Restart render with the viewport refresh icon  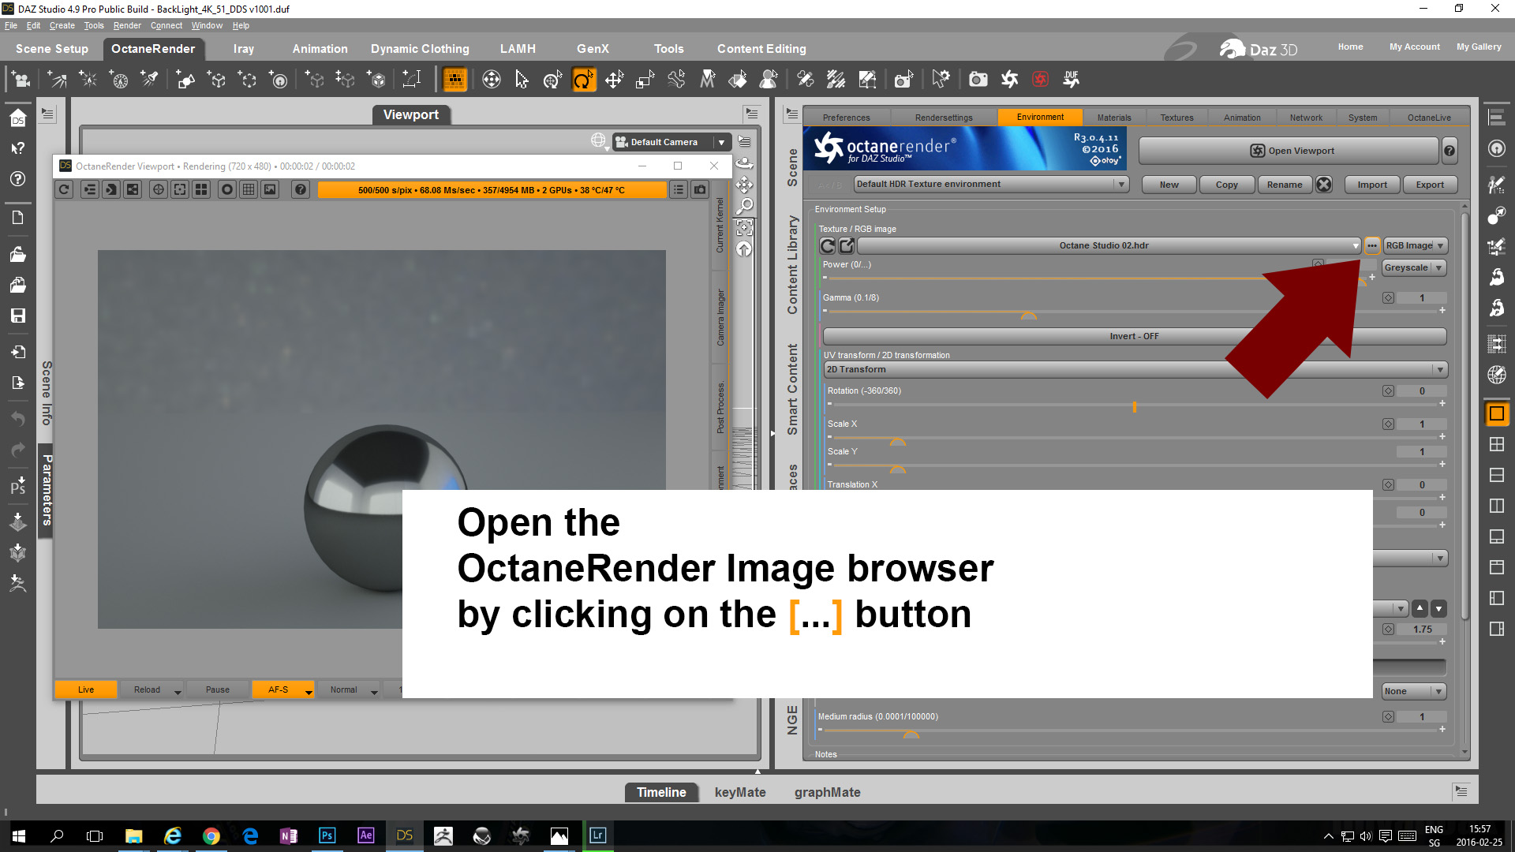click(65, 189)
